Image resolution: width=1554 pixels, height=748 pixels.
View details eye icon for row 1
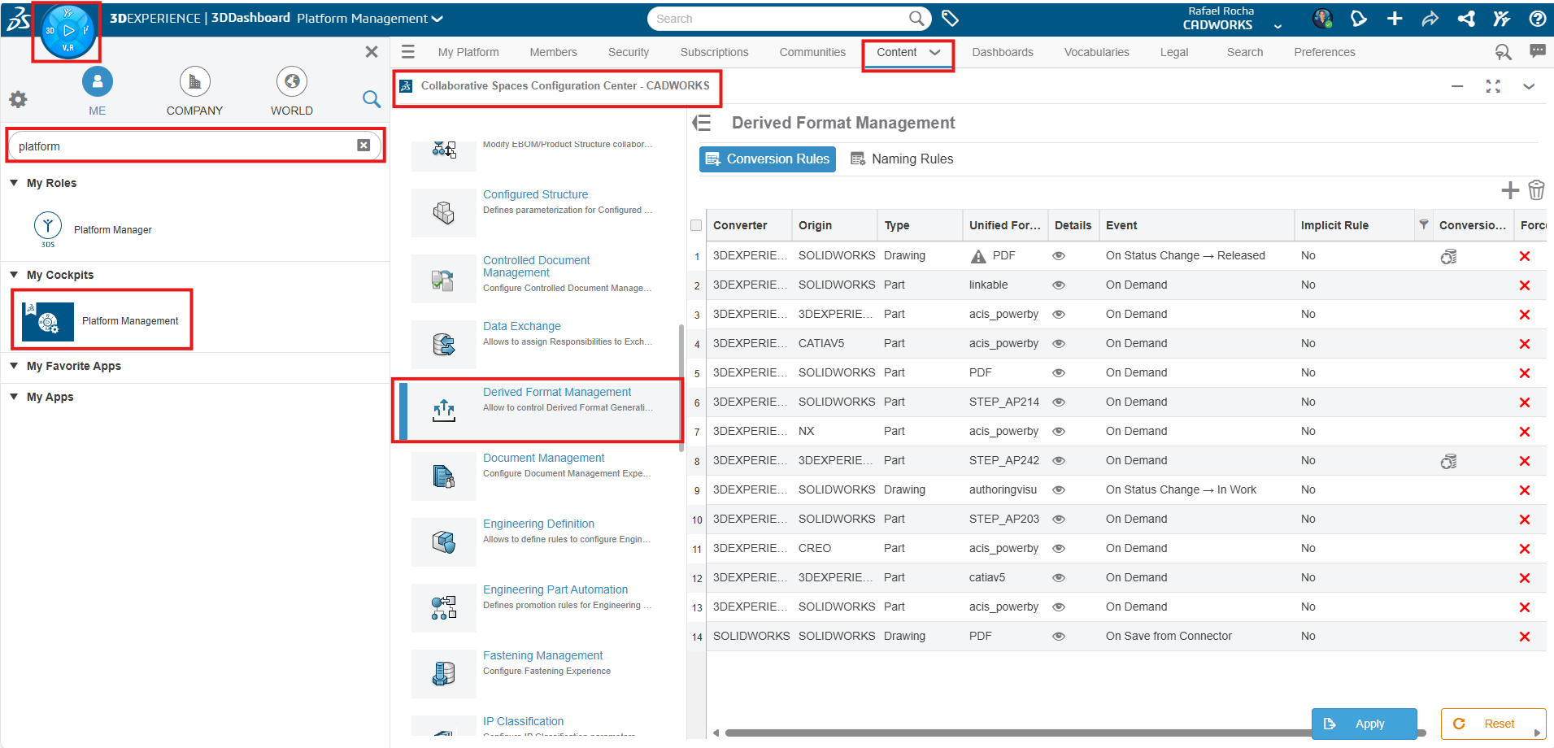1059,255
